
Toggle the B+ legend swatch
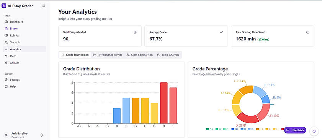tap(233, 129)
